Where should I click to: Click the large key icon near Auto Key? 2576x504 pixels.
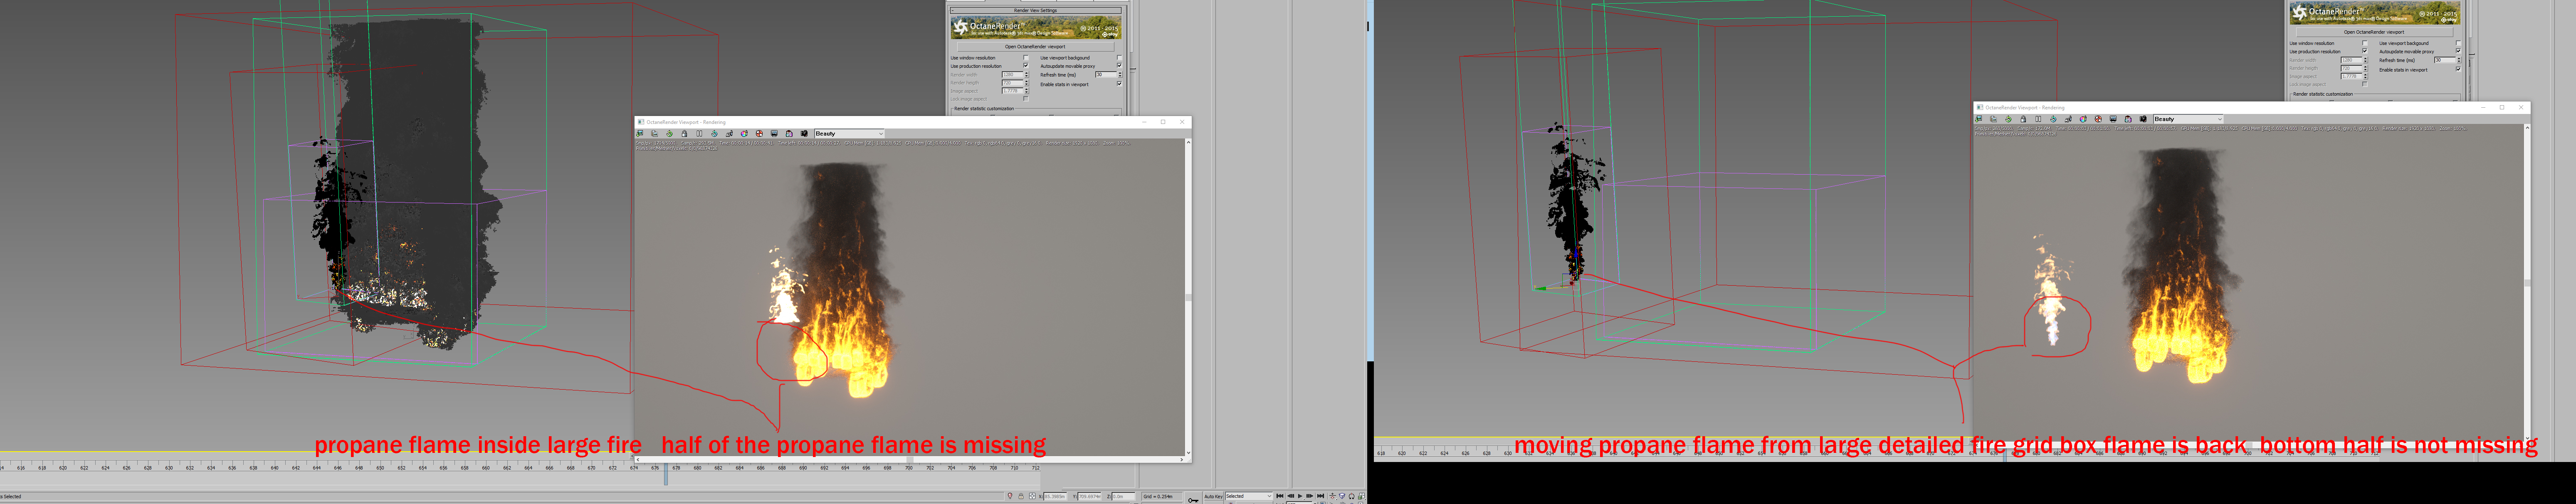click(x=1193, y=499)
